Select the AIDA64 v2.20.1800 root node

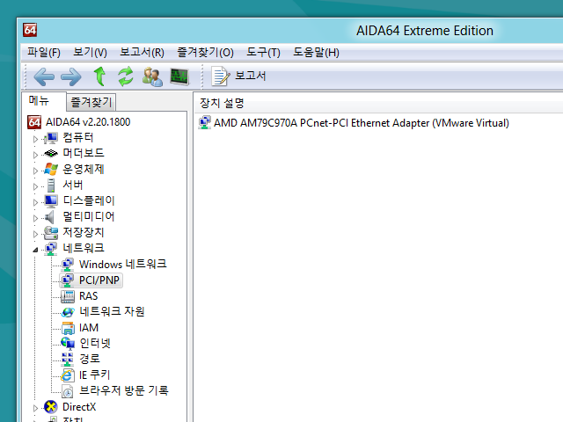click(88, 122)
